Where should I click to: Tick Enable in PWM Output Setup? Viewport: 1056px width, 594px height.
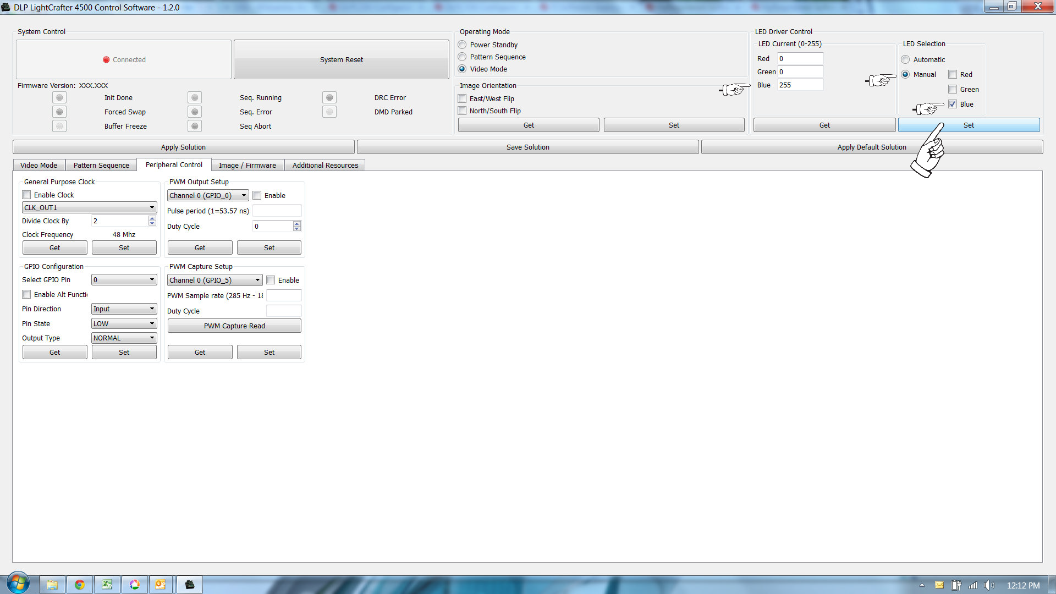tap(257, 195)
